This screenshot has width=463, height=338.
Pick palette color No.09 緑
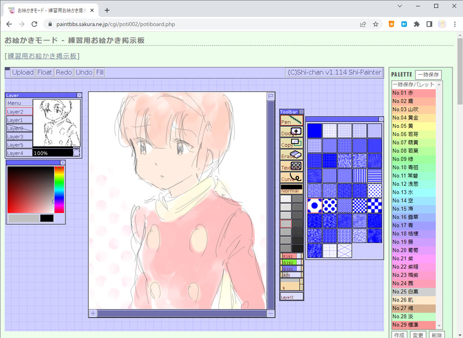coord(414,159)
